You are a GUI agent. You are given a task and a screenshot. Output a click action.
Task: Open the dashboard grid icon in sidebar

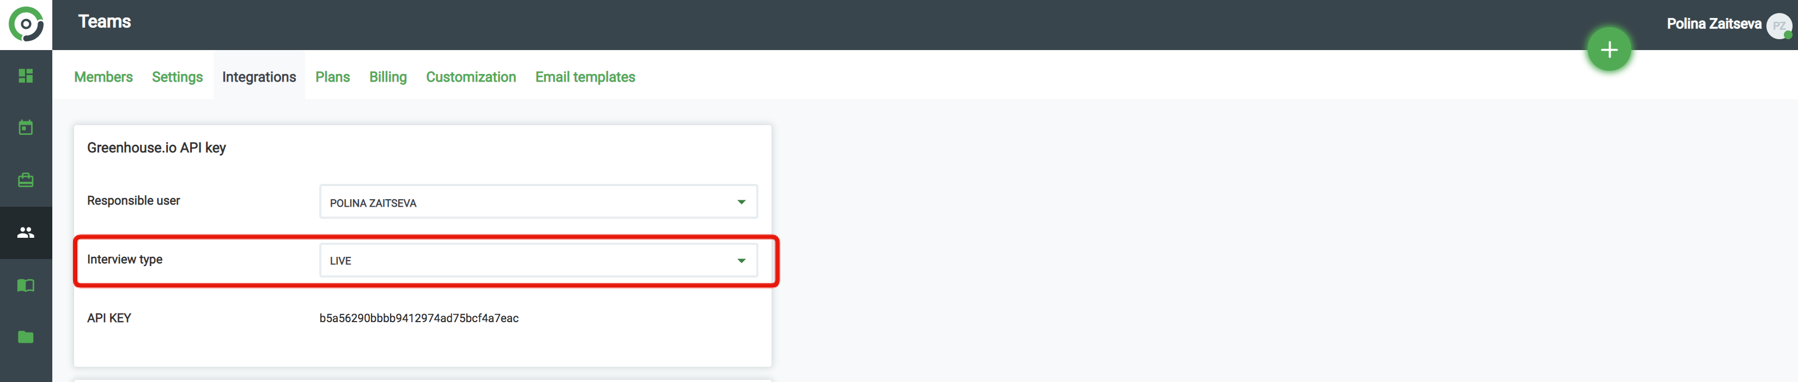pyautogui.click(x=26, y=75)
